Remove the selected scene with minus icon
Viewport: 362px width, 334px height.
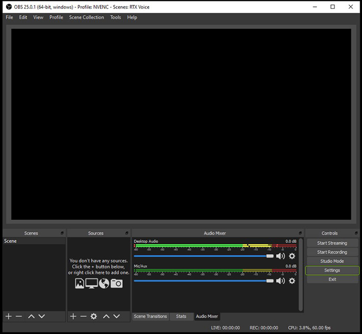point(19,316)
